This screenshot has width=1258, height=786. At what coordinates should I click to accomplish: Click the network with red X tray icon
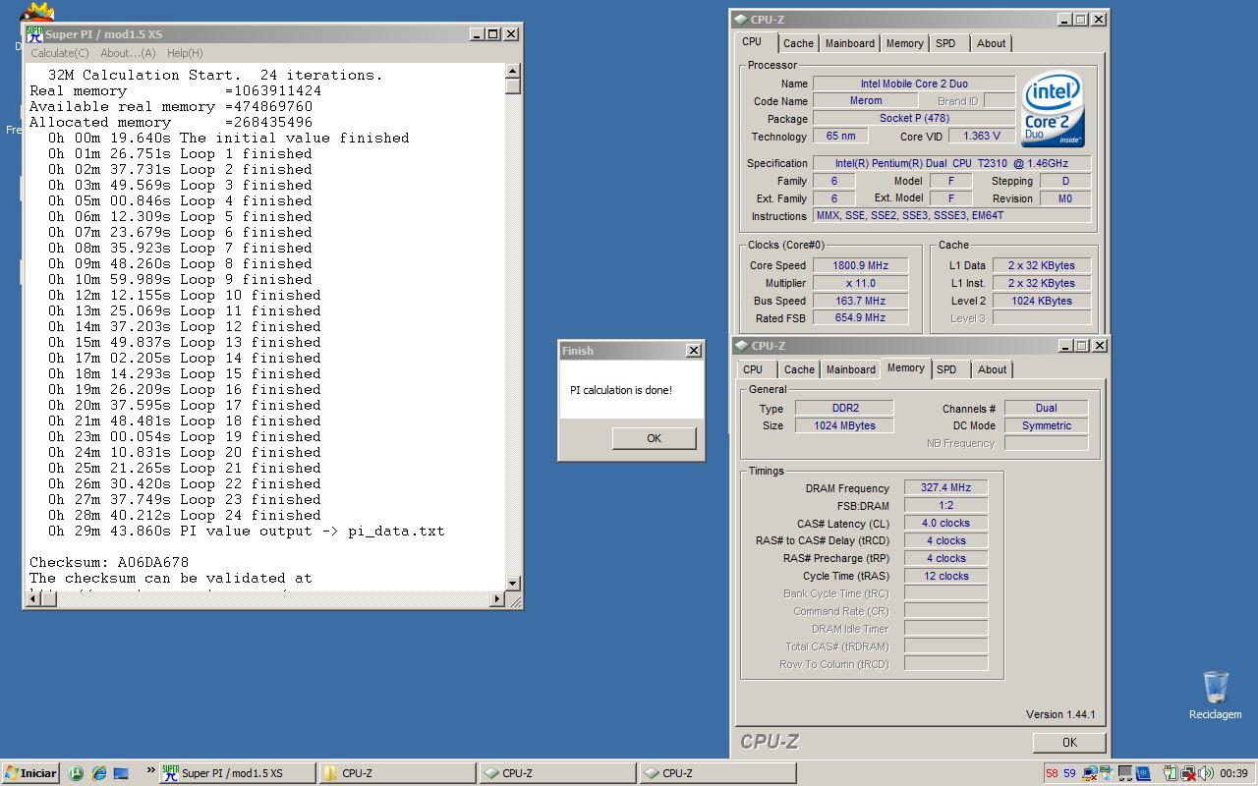pyautogui.click(x=1188, y=773)
